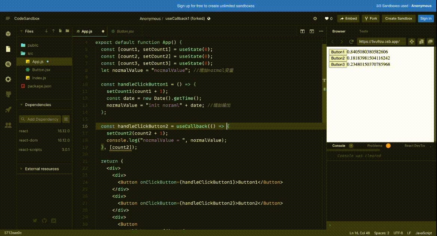
Task: Refresh the preview browser
Action: click(351, 41)
